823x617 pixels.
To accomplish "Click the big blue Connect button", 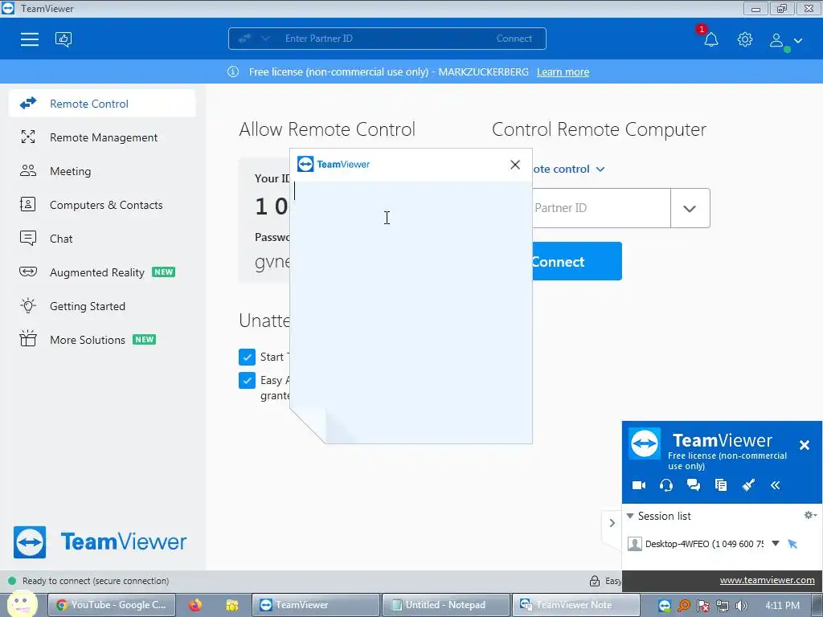I will point(577,261).
